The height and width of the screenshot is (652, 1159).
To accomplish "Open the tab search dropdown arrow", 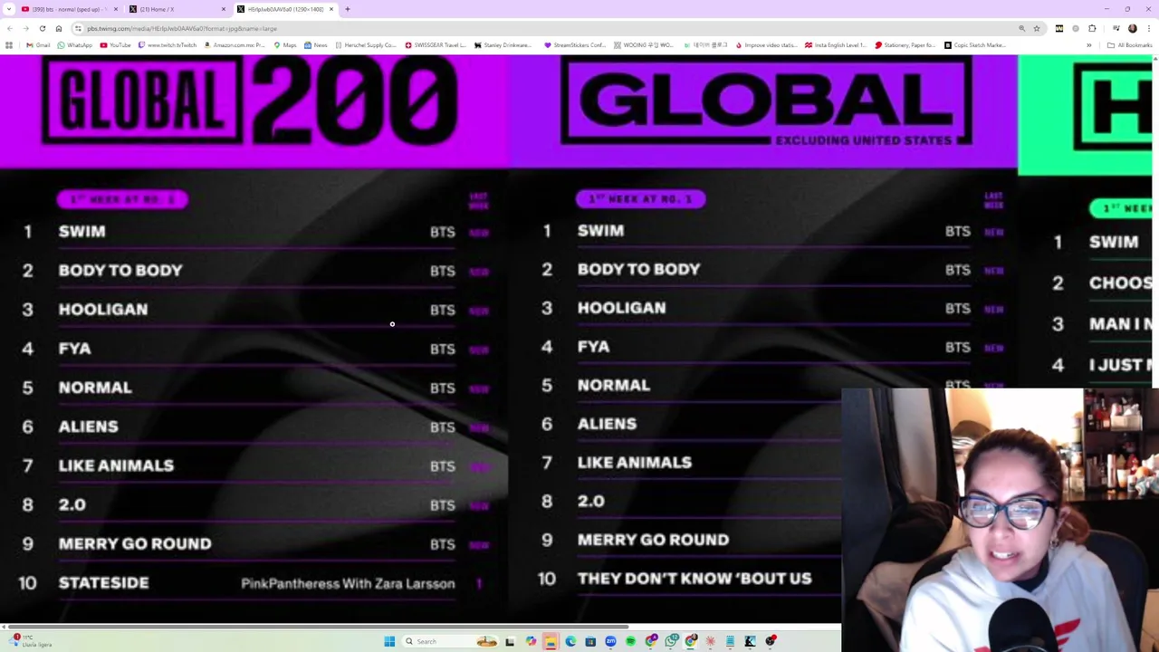I will pyautogui.click(x=8, y=9).
